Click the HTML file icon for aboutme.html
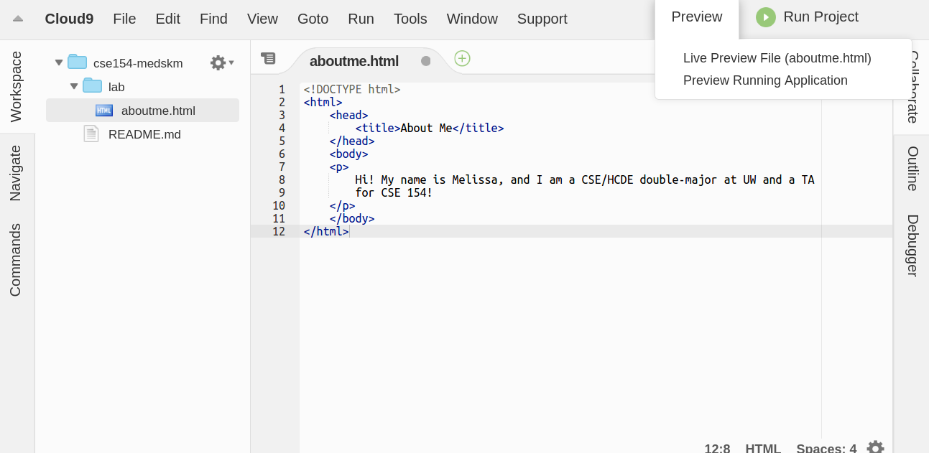 coord(104,111)
